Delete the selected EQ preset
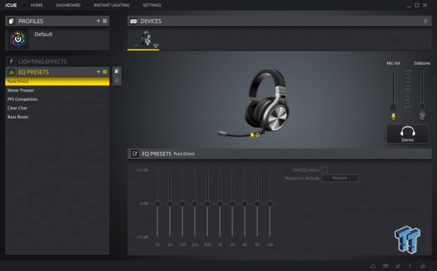This screenshot has width=437, height=271. tap(117, 80)
